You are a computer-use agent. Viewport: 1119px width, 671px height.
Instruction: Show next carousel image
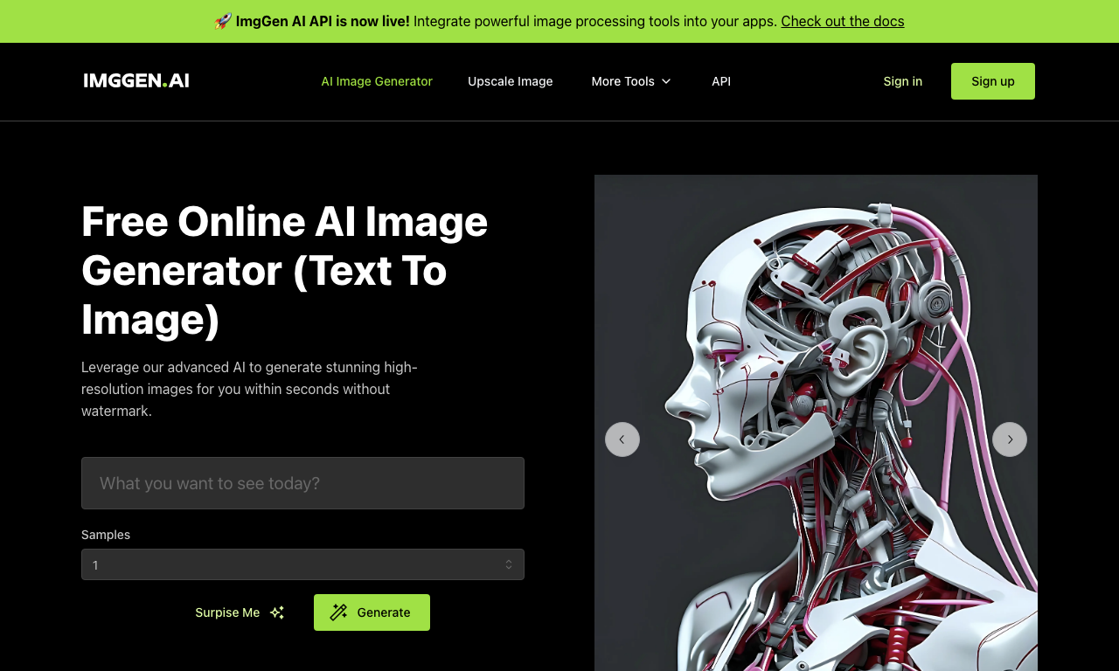pyautogui.click(x=1010, y=439)
